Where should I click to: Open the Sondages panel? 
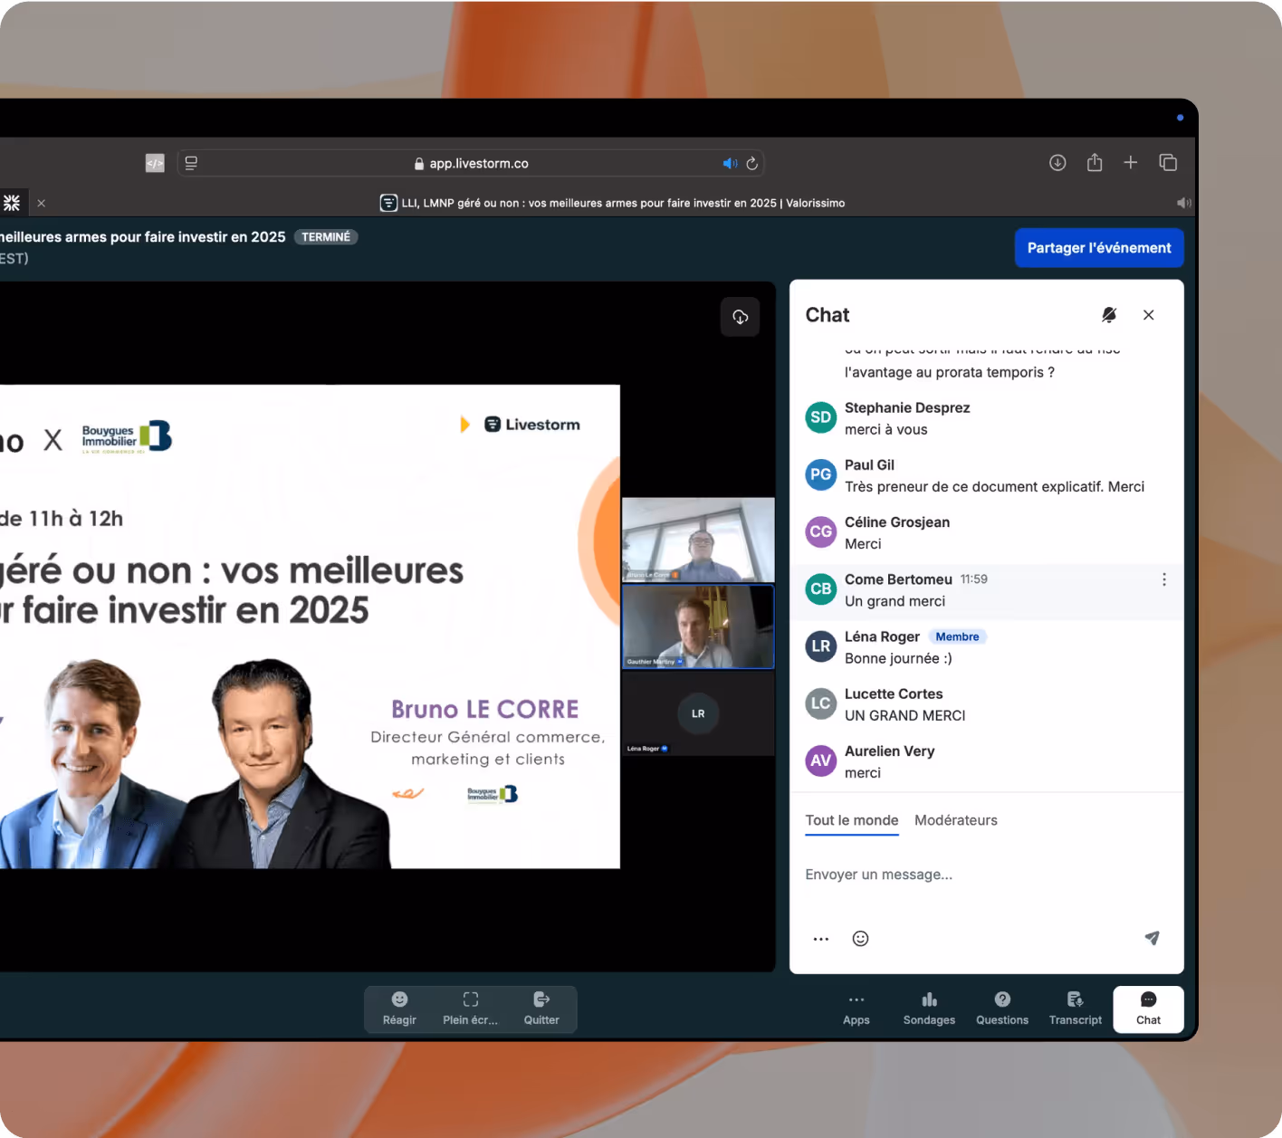tap(929, 1009)
